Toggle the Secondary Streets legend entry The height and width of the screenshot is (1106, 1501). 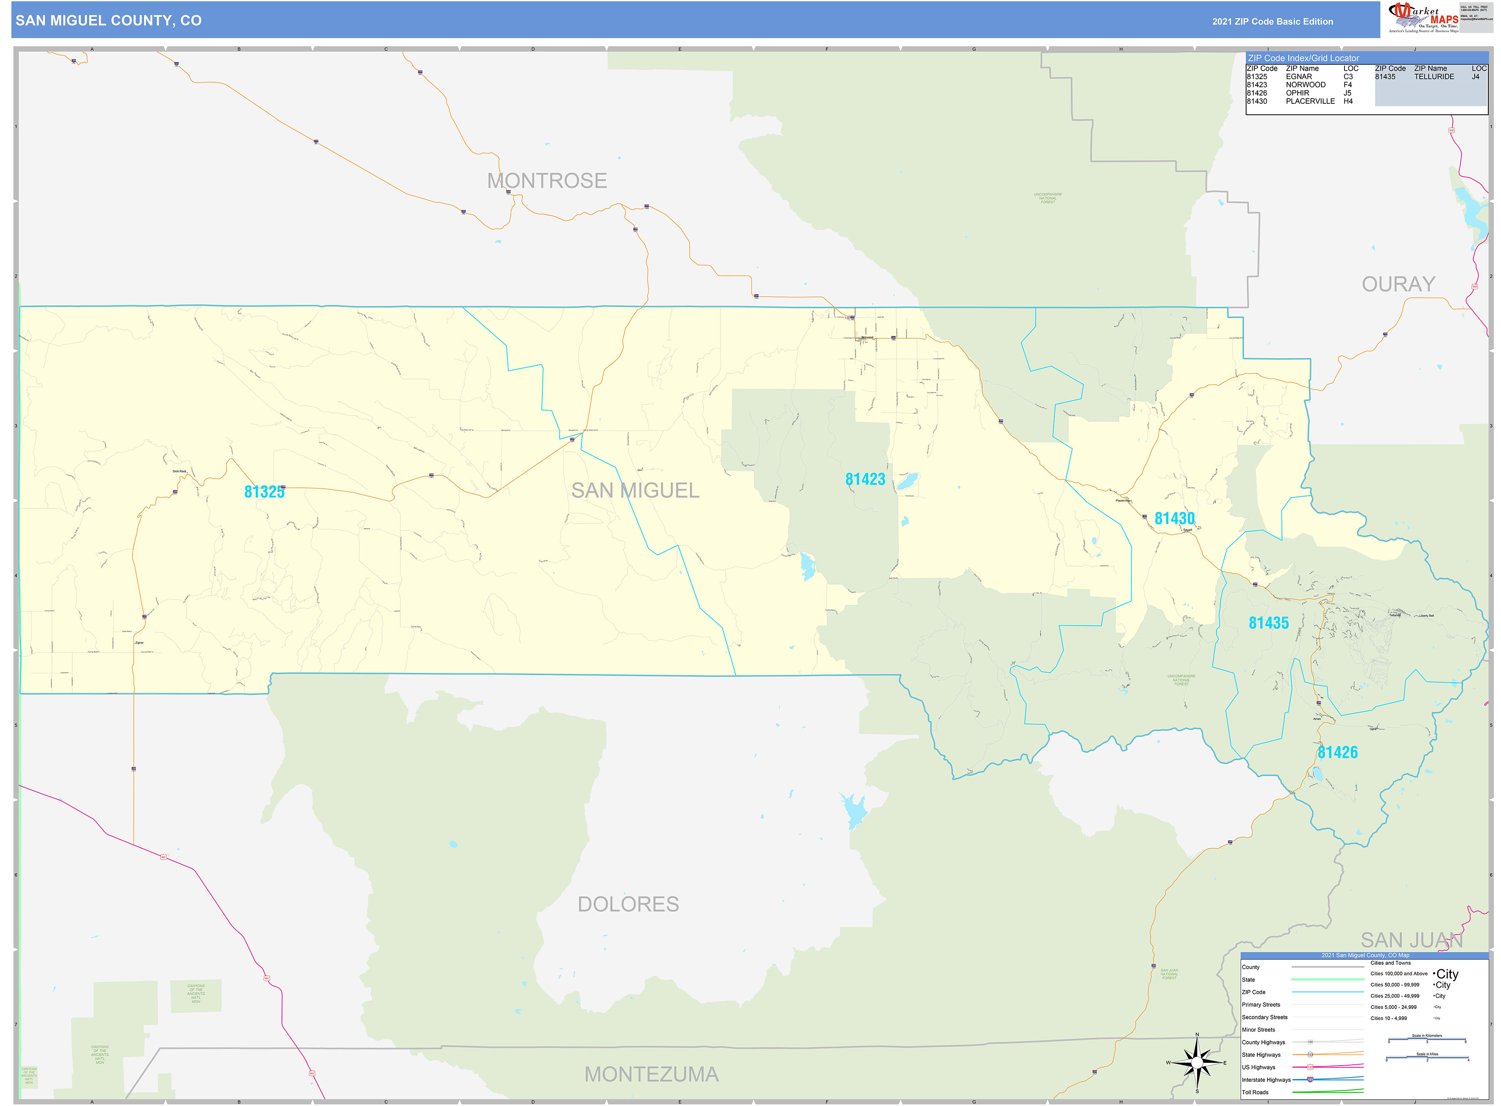(x=1265, y=1017)
